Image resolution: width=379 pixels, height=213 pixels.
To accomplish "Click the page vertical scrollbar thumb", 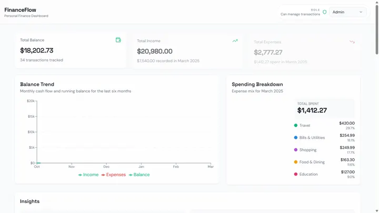I will click(x=376, y=29).
